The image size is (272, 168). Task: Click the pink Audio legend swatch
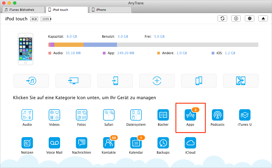pos(50,53)
